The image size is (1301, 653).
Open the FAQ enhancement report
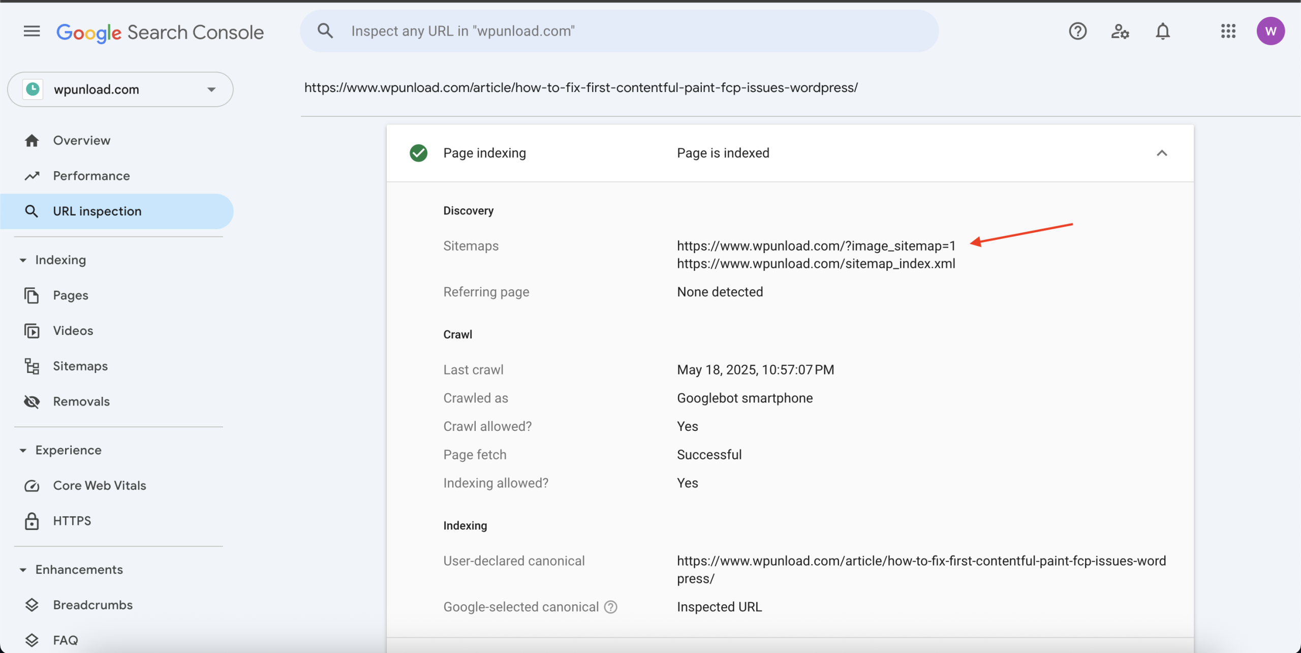[117, 640]
